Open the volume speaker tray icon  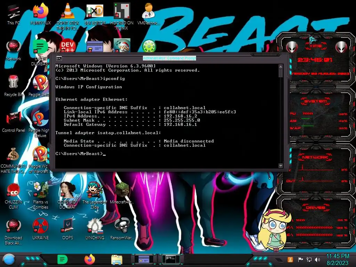[317, 259]
